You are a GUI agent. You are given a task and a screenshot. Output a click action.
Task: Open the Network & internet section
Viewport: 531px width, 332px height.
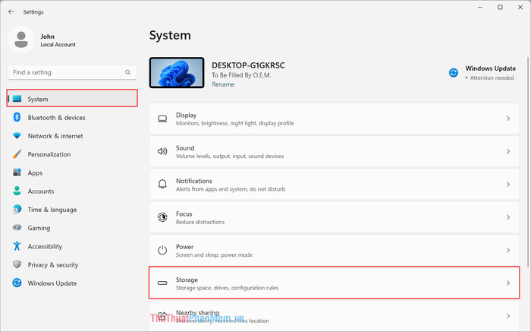click(x=72, y=136)
